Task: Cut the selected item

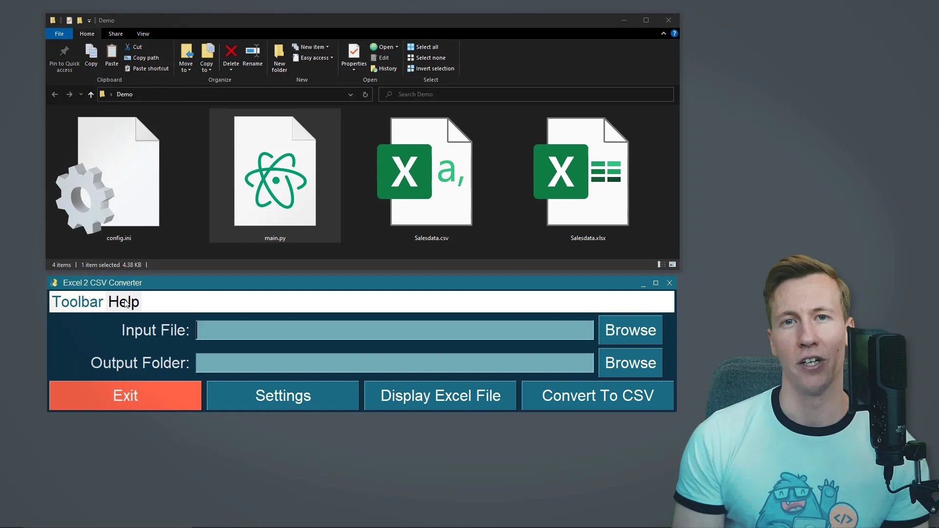Action: (133, 46)
